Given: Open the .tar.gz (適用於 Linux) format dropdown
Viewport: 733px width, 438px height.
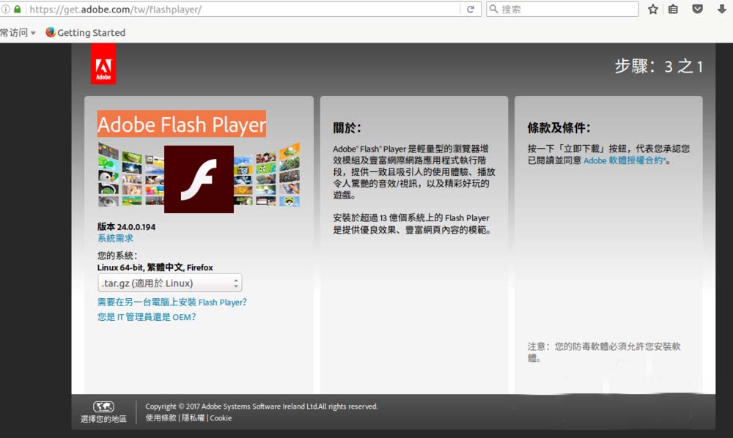Looking at the screenshot, I should point(170,283).
